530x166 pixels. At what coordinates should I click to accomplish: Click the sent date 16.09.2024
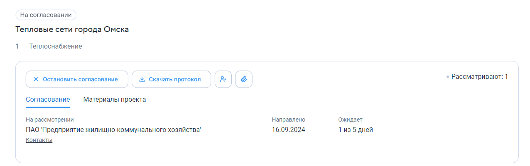point(289,130)
